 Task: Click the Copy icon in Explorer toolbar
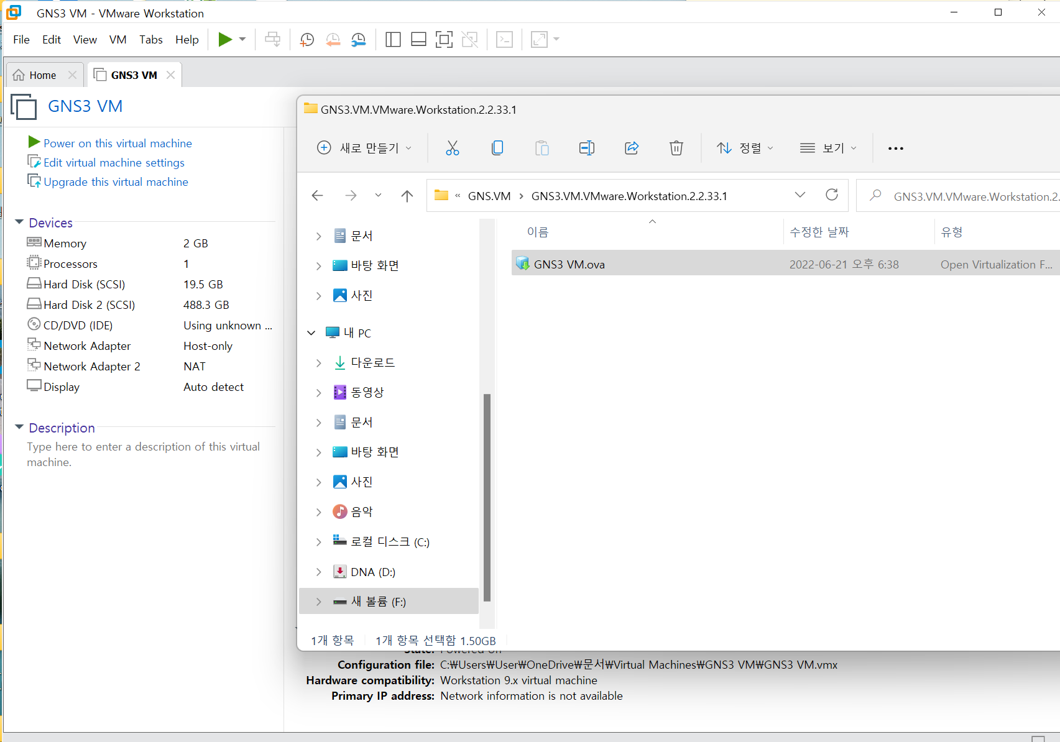(497, 148)
